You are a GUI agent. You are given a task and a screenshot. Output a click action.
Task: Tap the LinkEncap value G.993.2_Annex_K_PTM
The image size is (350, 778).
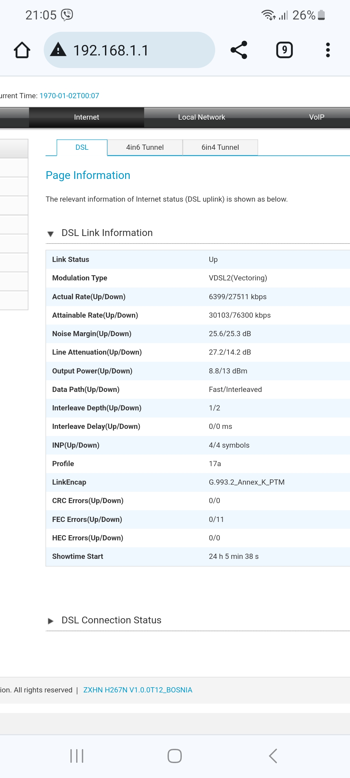[x=247, y=482]
